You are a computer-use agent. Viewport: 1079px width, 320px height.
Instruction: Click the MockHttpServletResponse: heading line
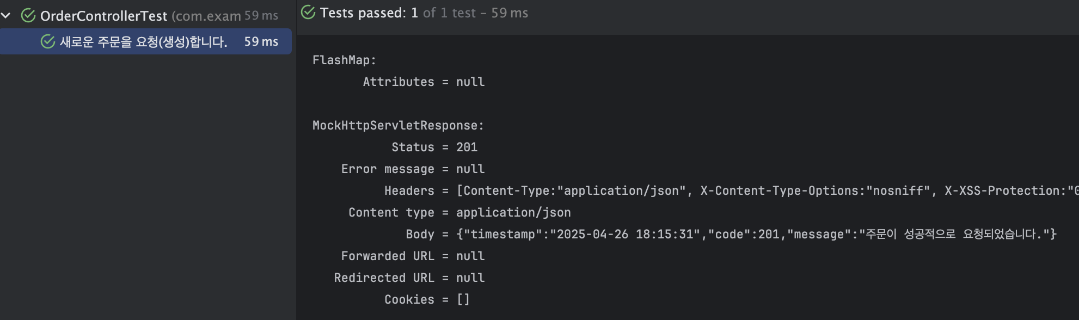pos(398,125)
